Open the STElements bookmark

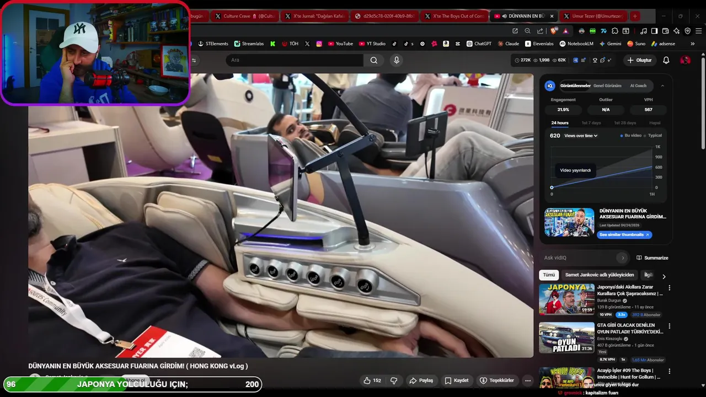(x=213, y=44)
